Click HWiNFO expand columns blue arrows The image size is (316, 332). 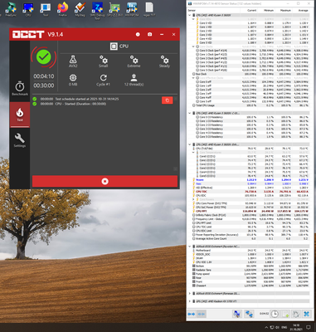(x=192, y=314)
